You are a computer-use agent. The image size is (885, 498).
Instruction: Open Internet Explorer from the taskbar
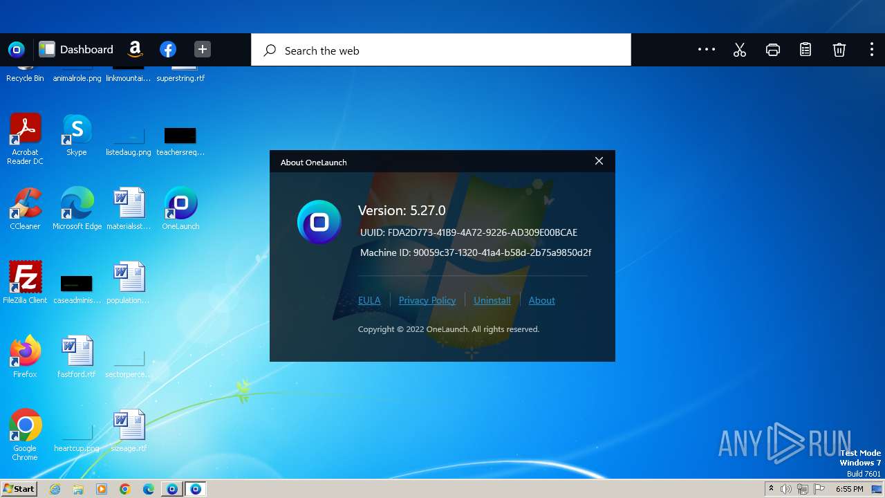[55, 489]
